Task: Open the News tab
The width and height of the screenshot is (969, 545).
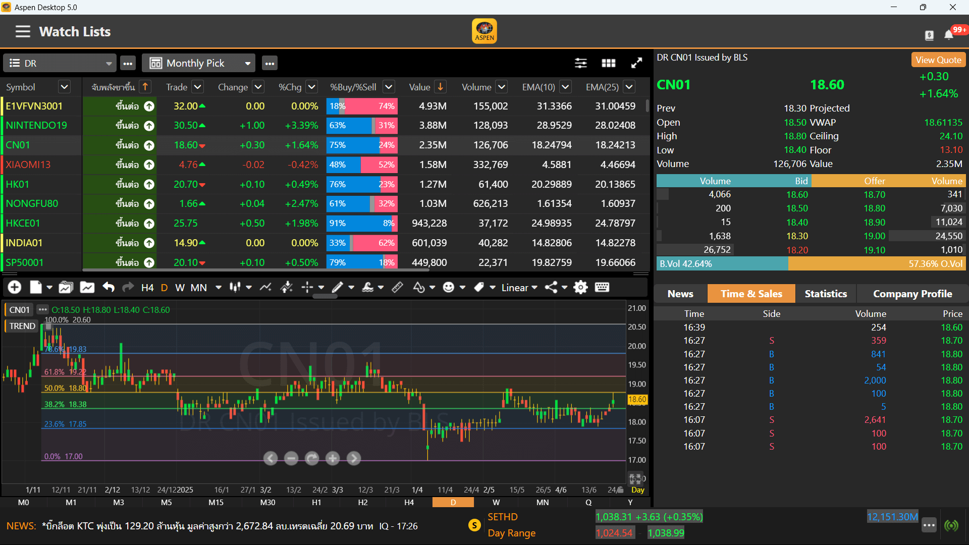Action: pyautogui.click(x=680, y=294)
